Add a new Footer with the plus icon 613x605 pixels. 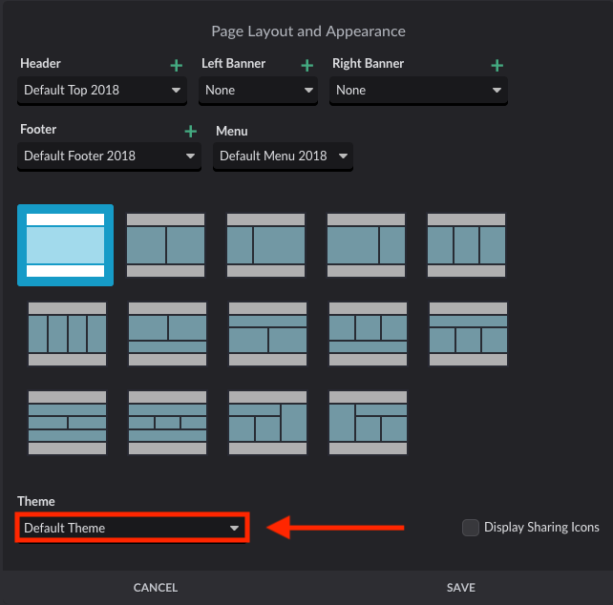[190, 132]
